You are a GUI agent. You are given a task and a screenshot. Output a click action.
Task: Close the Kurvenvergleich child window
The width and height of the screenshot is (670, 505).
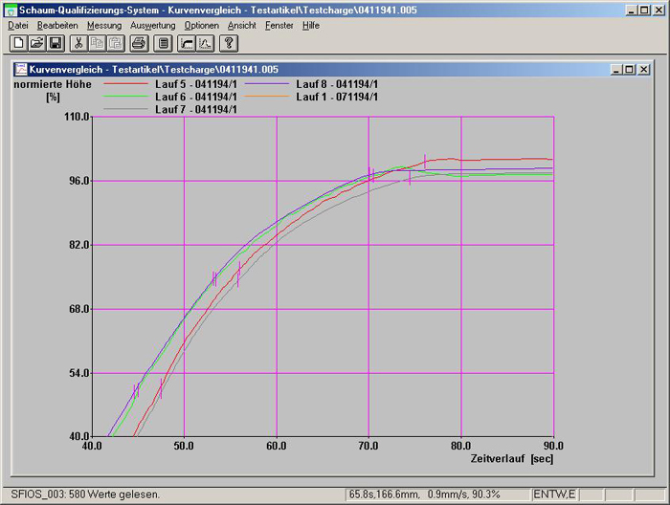[644, 69]
